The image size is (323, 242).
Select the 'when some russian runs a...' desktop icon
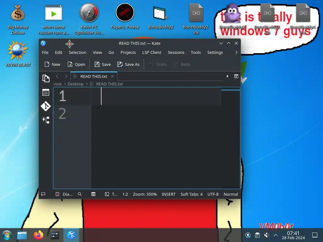tap(53, 20)
